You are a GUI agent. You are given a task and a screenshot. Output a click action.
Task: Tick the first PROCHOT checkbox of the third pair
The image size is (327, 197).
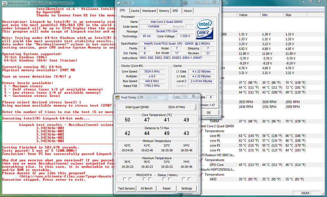coord(164,179)
